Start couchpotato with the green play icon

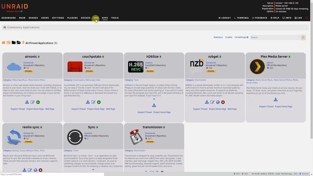(x=99, y=102)
